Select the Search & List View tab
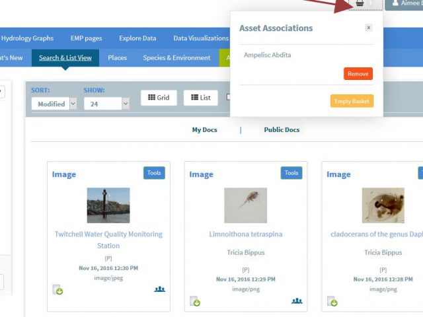 [65, 57]
